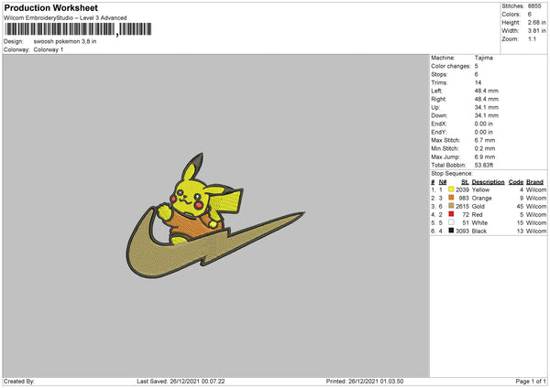Click the Colors value 6 in header

[x=530, y=15]
